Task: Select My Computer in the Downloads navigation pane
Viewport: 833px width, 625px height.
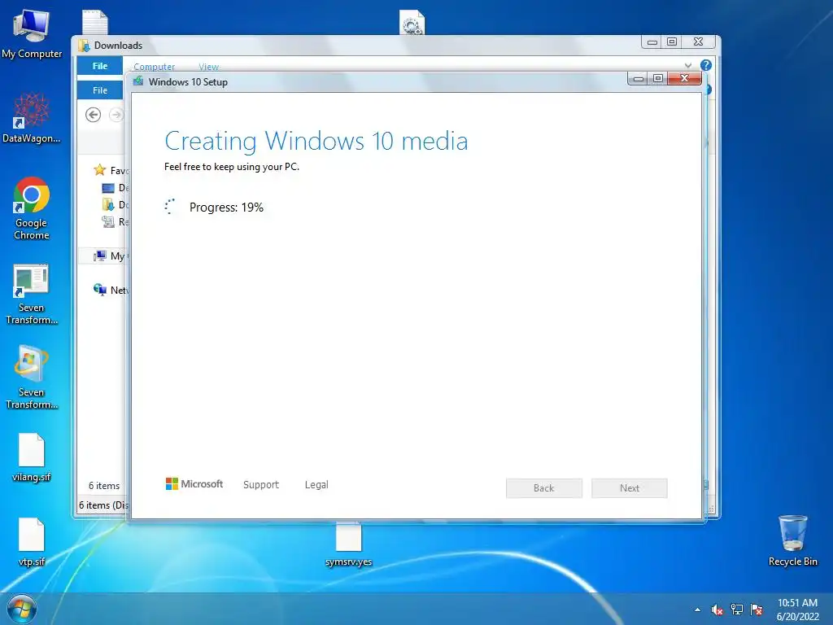Action: (x=110, y=256)
